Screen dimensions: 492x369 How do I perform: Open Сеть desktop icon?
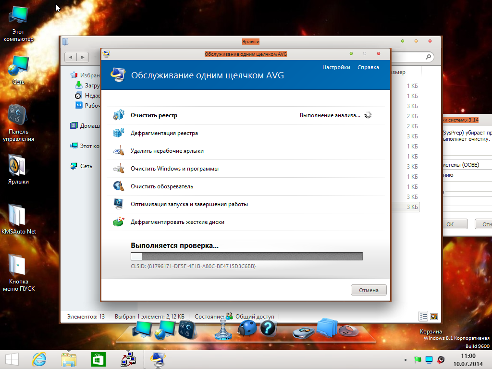click(18, 70)
